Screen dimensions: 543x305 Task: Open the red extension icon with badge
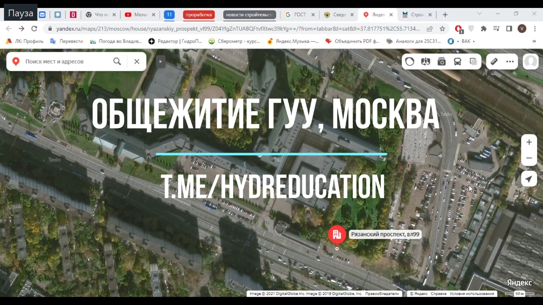pos(459,29)
